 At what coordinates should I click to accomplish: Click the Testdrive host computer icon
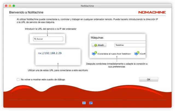point(94,53)
